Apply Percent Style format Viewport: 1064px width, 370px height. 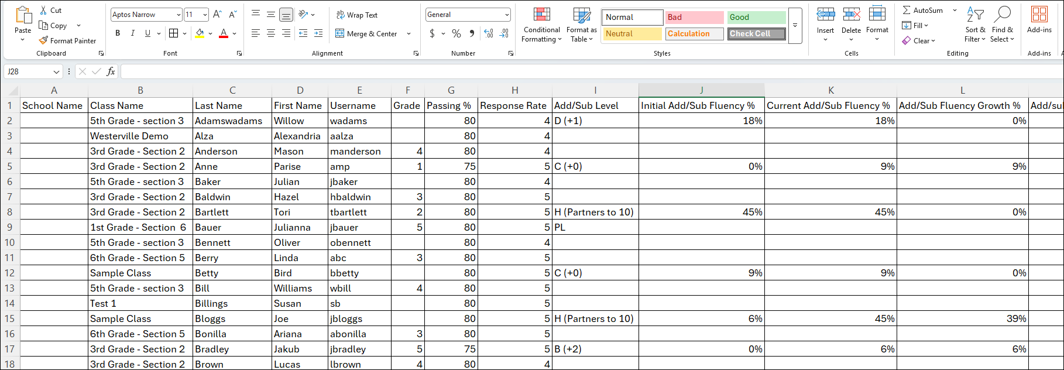[457, 33]
